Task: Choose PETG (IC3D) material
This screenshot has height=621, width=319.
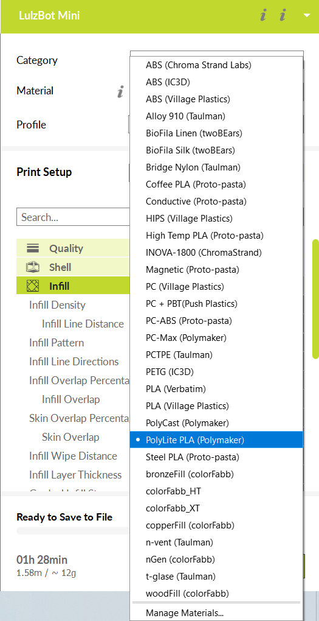Action: coord(217,371)
